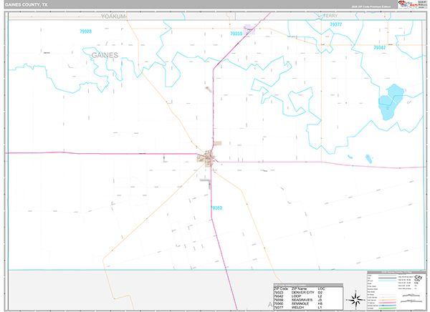430x312 pixels.
Task: Click the Seagraves town marker near 79359
Action: pyautogui.click(x=249, y=30)
